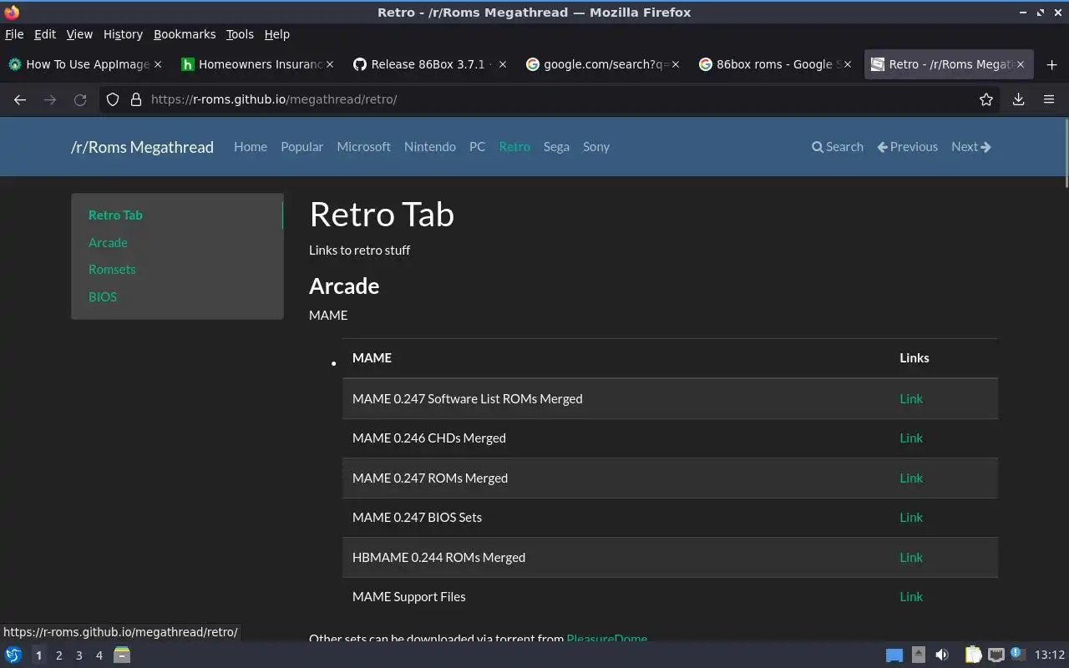Open Link for MAME 0.246 CHDs Merged
The width and height of the screenshot is (1069, 668).
pos(910,438)
